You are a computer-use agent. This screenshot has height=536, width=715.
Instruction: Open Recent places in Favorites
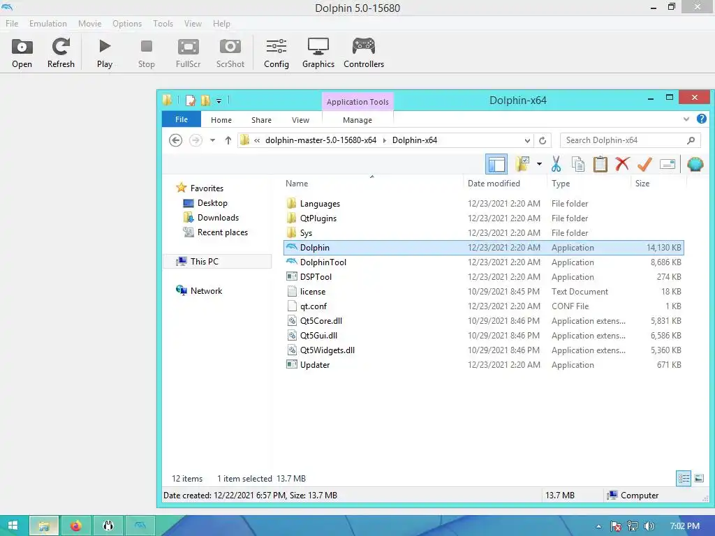215,232
